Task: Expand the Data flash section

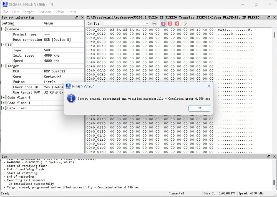Action: 3,108
